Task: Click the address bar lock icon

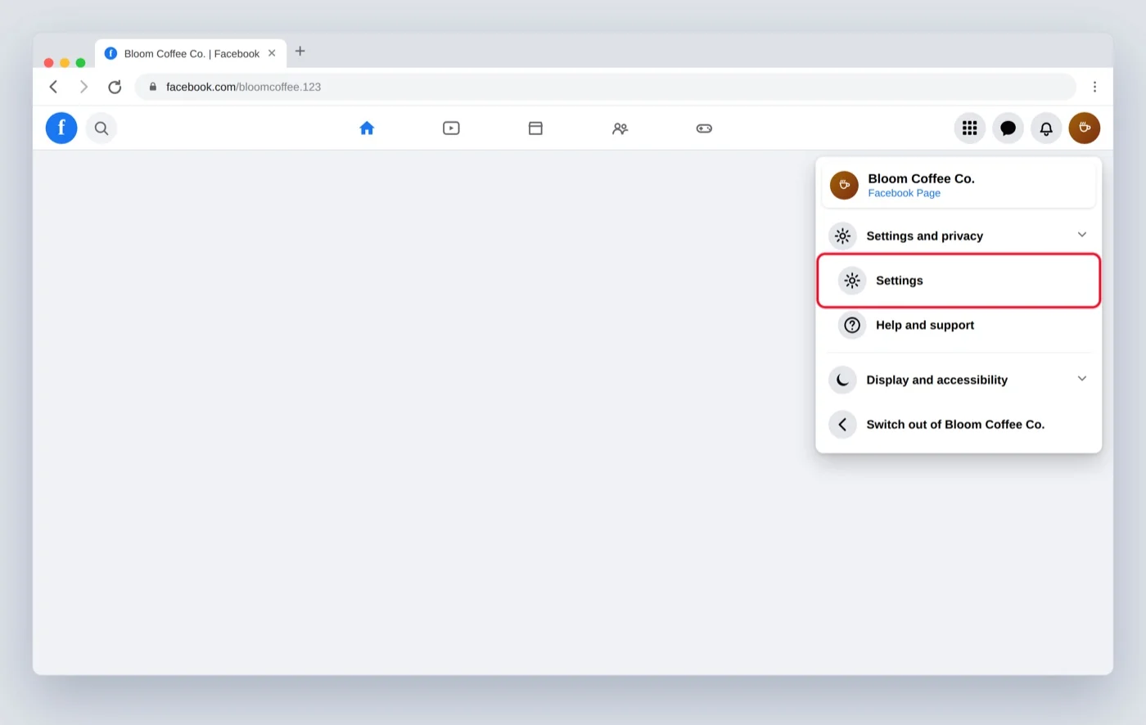Action: 152,87
